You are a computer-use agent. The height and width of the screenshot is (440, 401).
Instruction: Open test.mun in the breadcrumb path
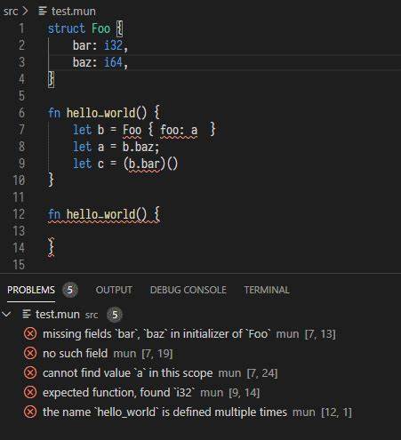click(73, 12)
